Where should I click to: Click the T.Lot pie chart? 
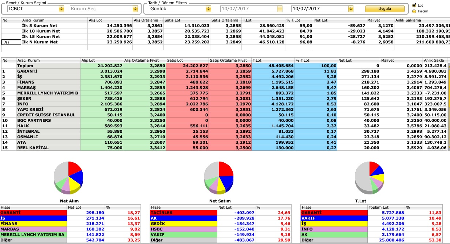[x=370, y=178]
